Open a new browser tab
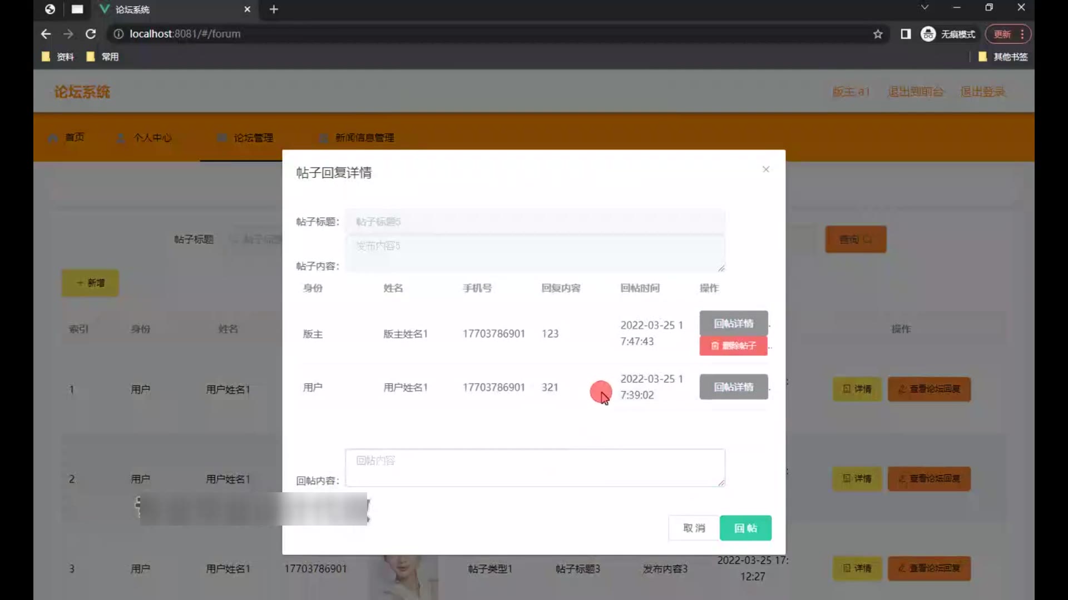 pos(274,9)
